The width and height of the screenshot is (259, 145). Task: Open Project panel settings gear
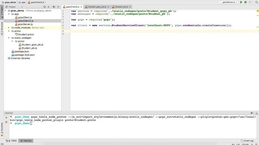point(54,7)
